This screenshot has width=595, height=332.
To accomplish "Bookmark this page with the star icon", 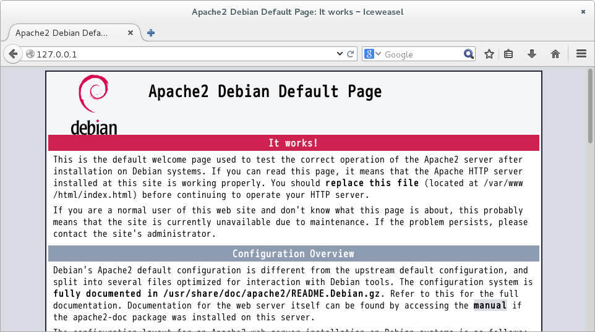I will point(489,54).
